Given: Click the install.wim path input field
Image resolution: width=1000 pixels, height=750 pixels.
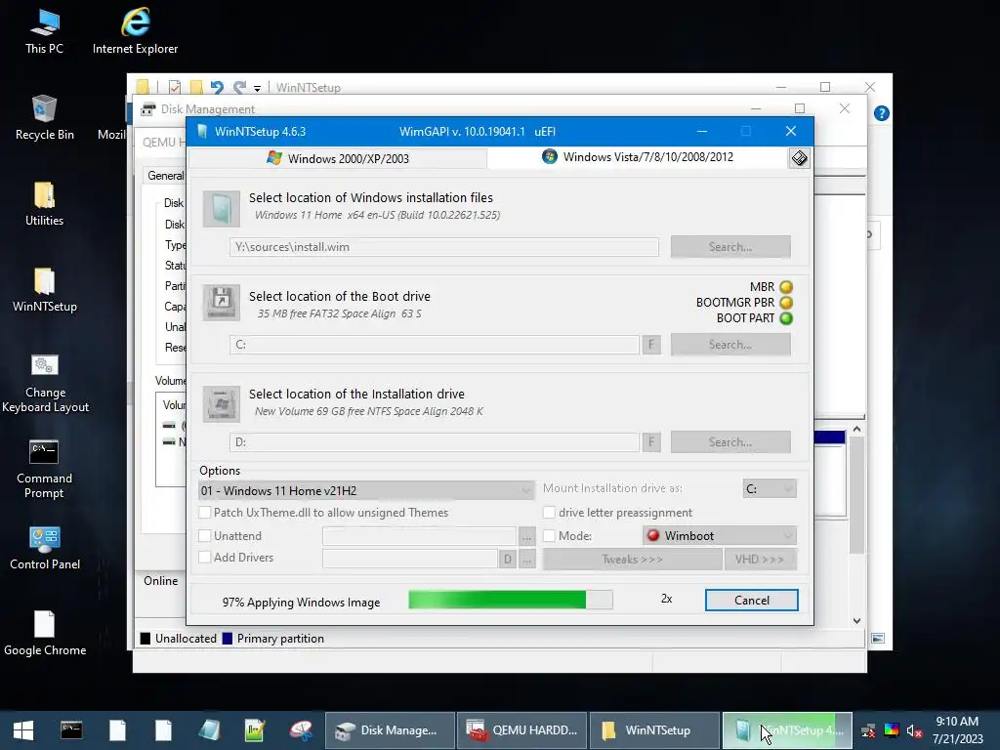Looking at the screenshot, I should click(444, 247).
